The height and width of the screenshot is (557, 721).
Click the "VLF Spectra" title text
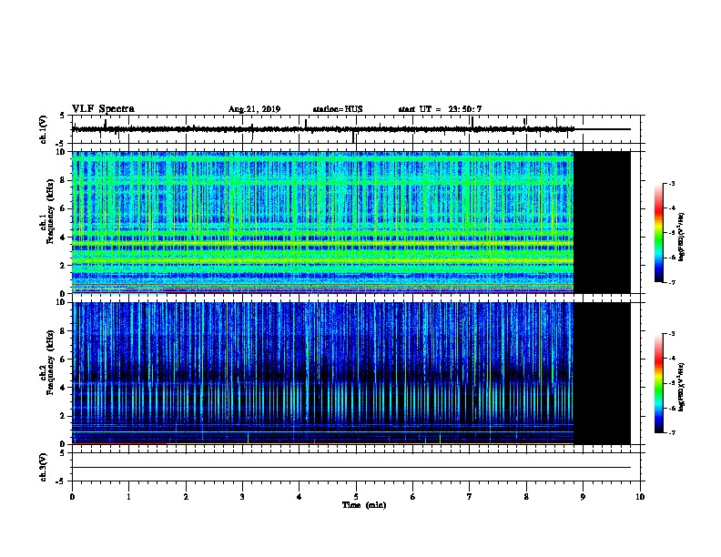[x=103, y=109]
